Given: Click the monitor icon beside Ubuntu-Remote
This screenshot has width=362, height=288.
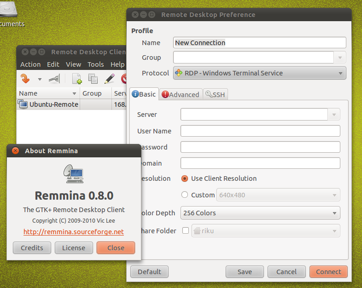Looking at the screenshot, I should (x=23, y=104).
